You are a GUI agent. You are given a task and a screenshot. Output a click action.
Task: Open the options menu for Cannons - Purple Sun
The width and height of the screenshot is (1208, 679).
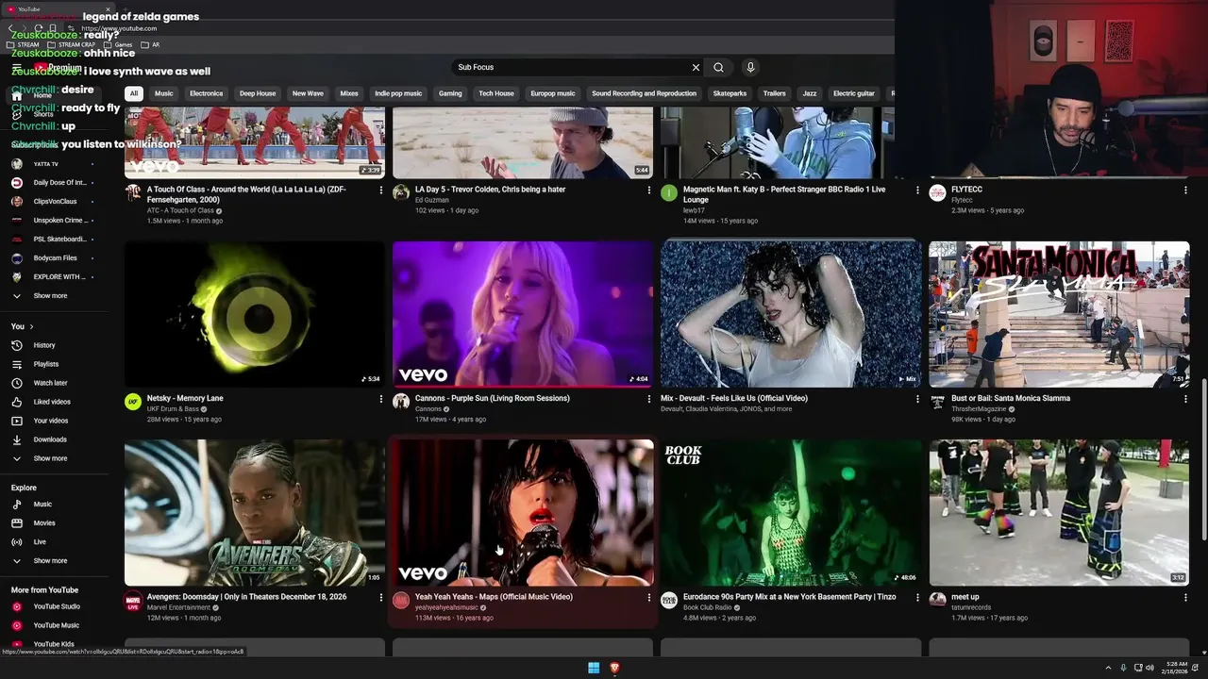(x=648, y=399)
